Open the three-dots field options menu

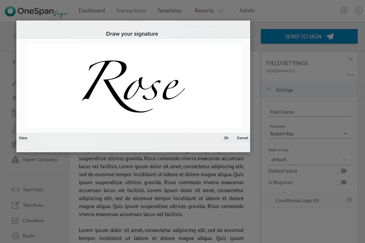(x=350, y=75)
